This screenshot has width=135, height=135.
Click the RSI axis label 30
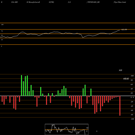tap(2, 40)
